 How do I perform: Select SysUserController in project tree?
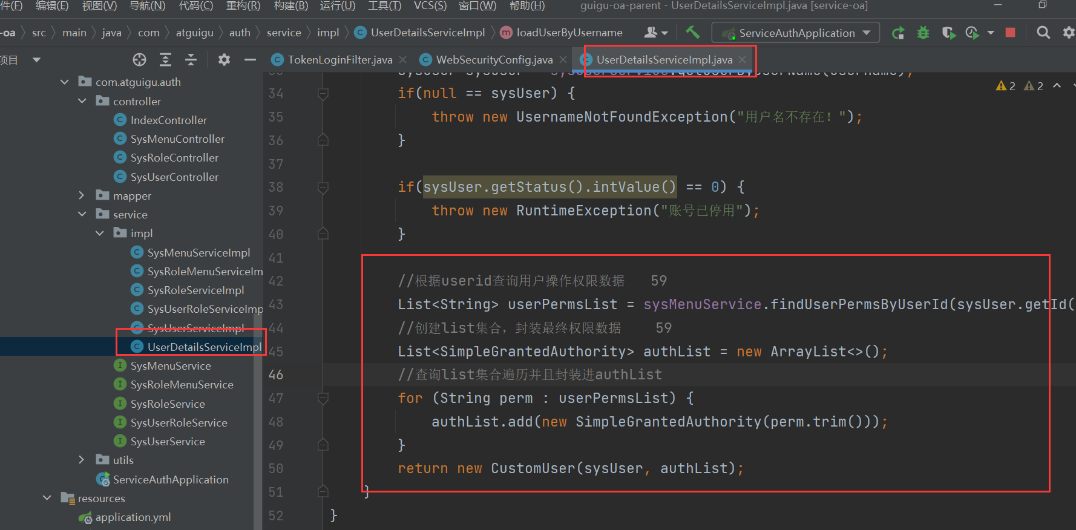point(174,177)
